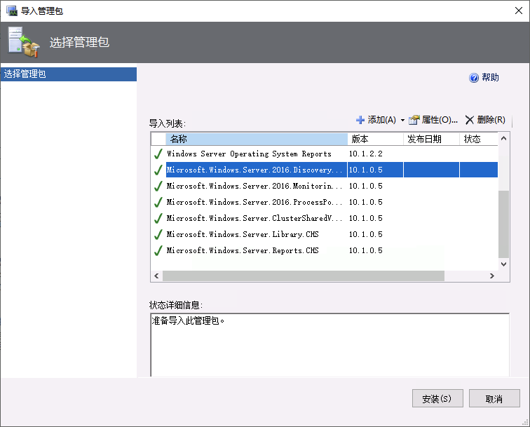Viewport: 530px width, 427px height.
Task: Click the list's scroll right arrow
Action: [x=492, y=276]
